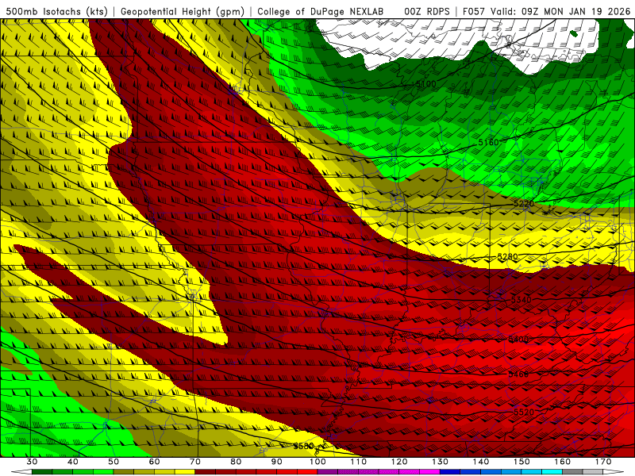
Task: Click the darkest green swatch just right of 30
Action: pyautogui.click(x=42, y=472)
